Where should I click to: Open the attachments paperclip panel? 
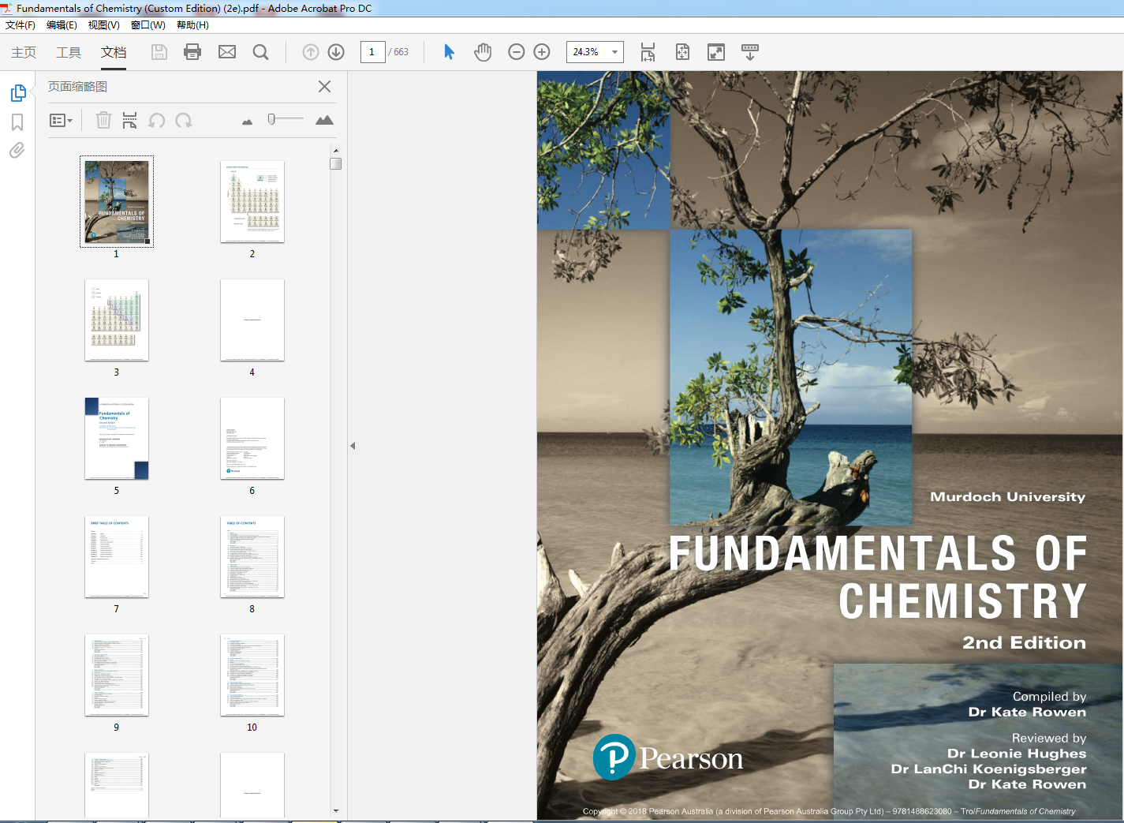point(17,150)
